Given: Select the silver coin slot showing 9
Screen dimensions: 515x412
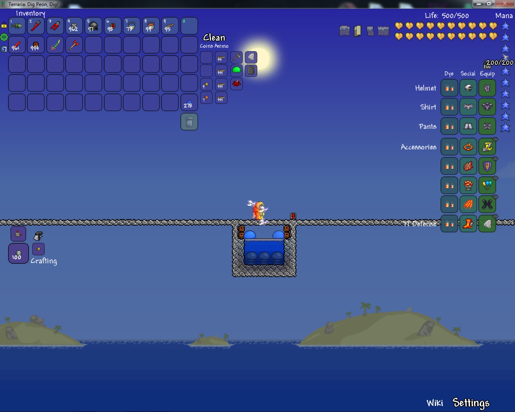Looking at the screenshot, I should 206,85.
